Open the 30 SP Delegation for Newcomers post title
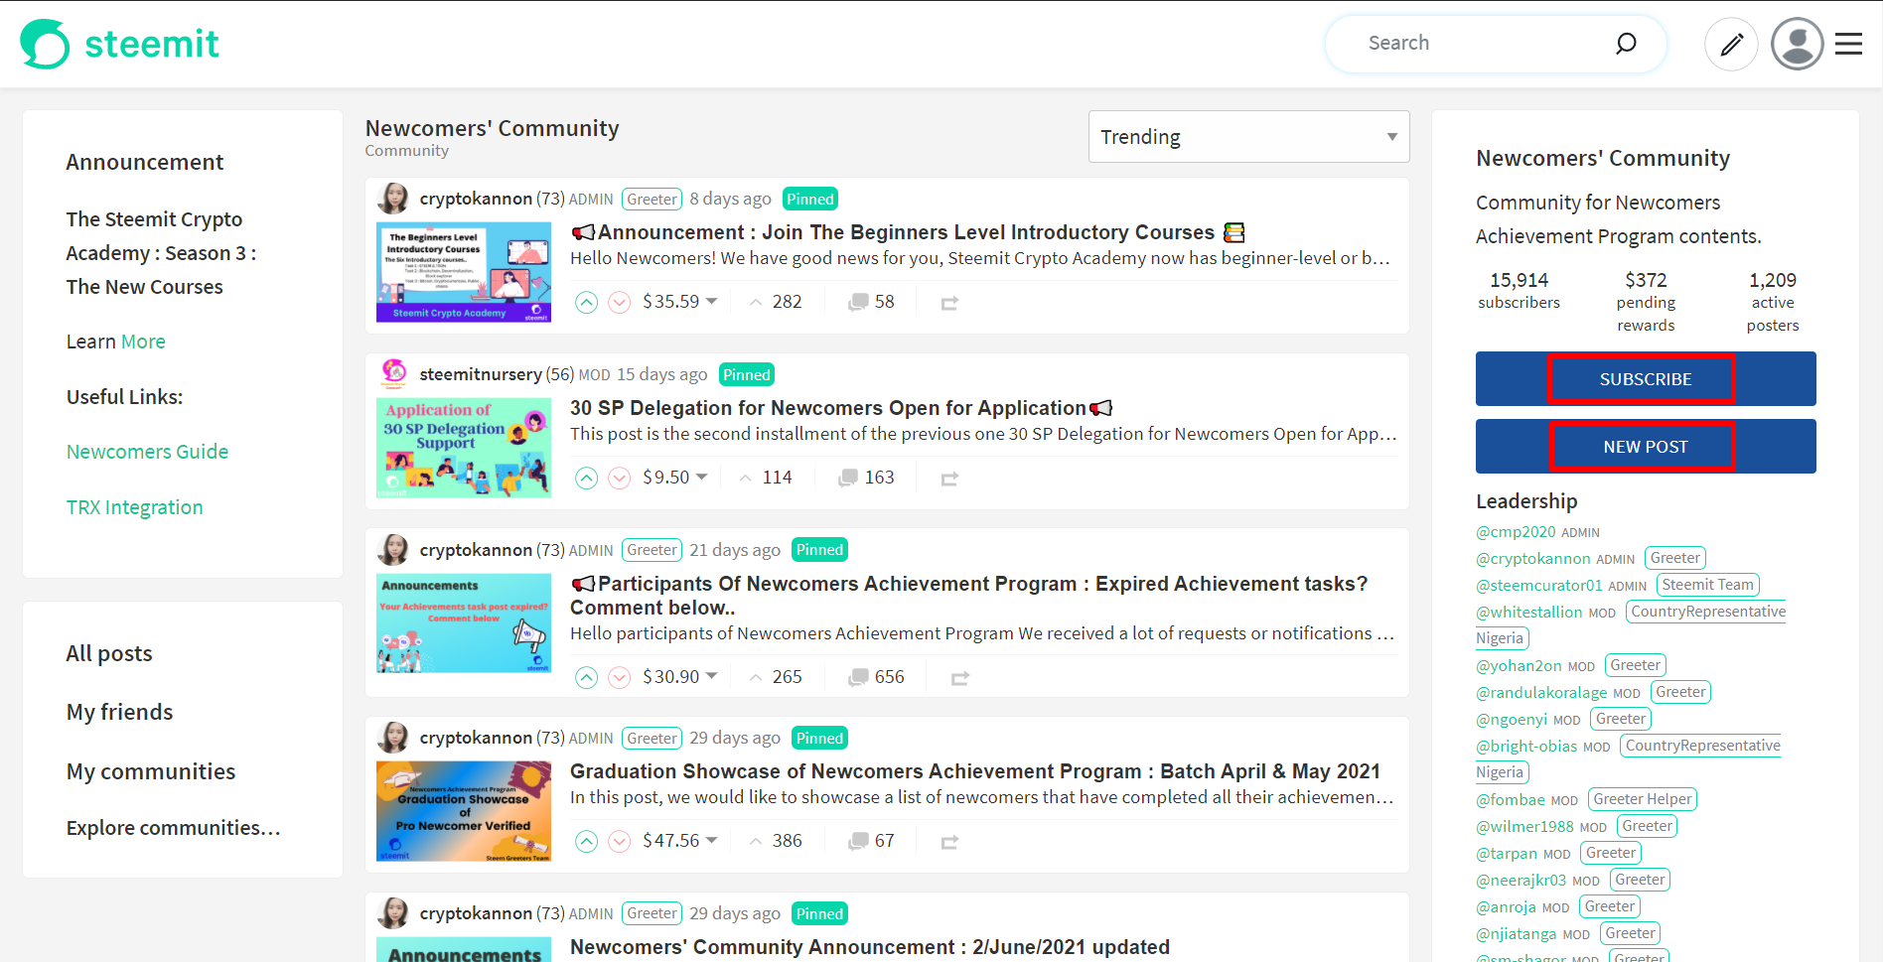This screenshot has width=1883, height=962. click(x=841, y=408)
